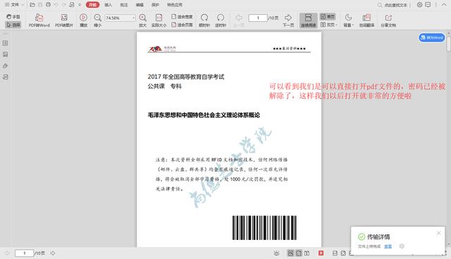Switch to the 特色应用 ribbon tab
This screenshot has height=259, width=451.
175,5
